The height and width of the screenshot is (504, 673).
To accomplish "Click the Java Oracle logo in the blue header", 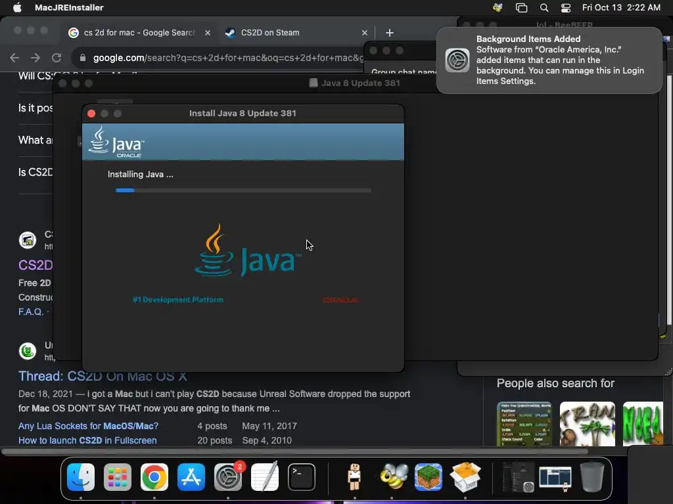I will [116, 142].
